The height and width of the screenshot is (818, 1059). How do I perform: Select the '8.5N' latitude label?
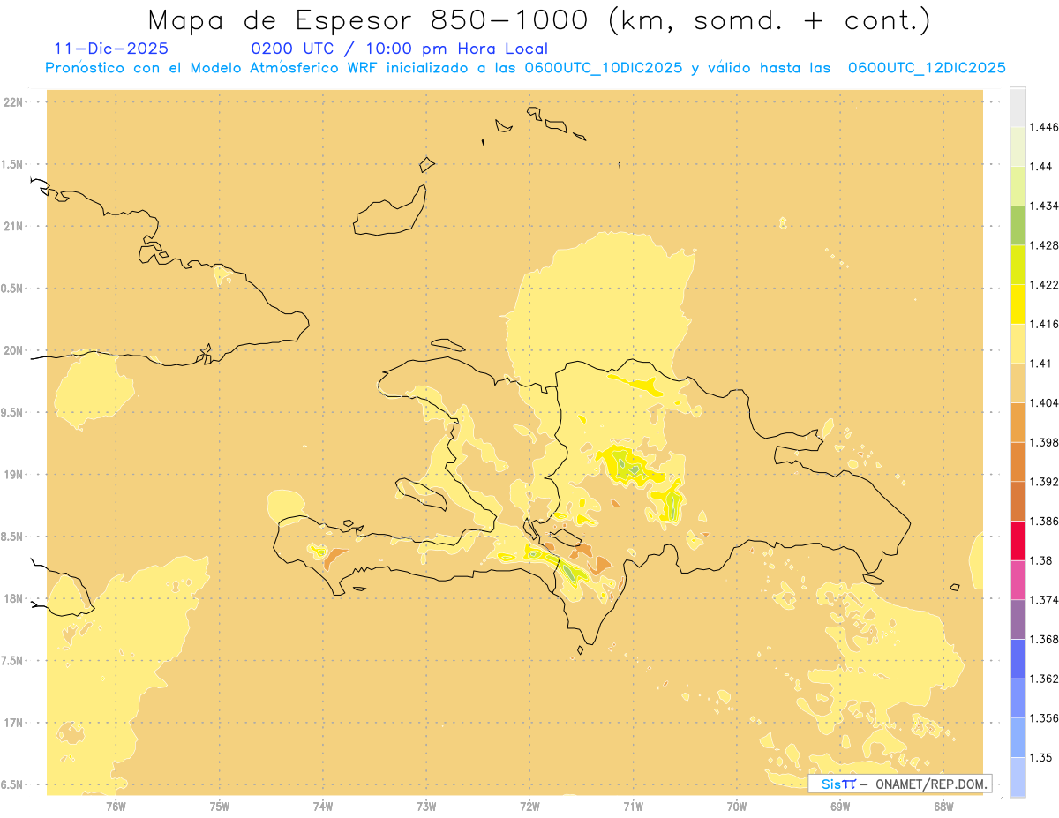click(13, 537)
